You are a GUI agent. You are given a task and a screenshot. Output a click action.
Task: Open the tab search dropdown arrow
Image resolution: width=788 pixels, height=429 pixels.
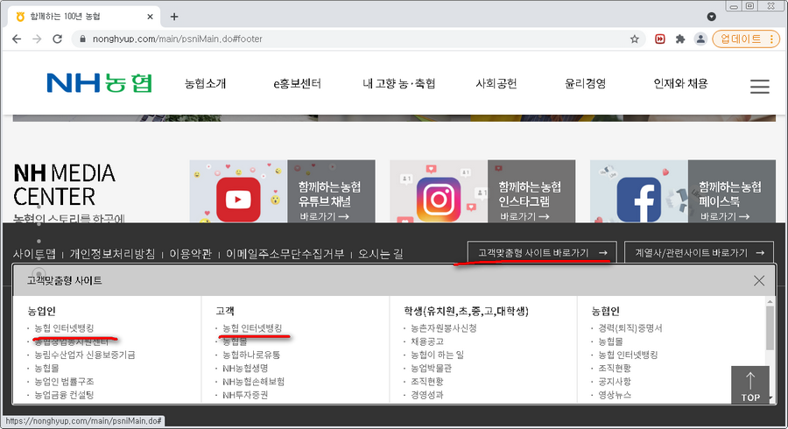coord(712,17)
